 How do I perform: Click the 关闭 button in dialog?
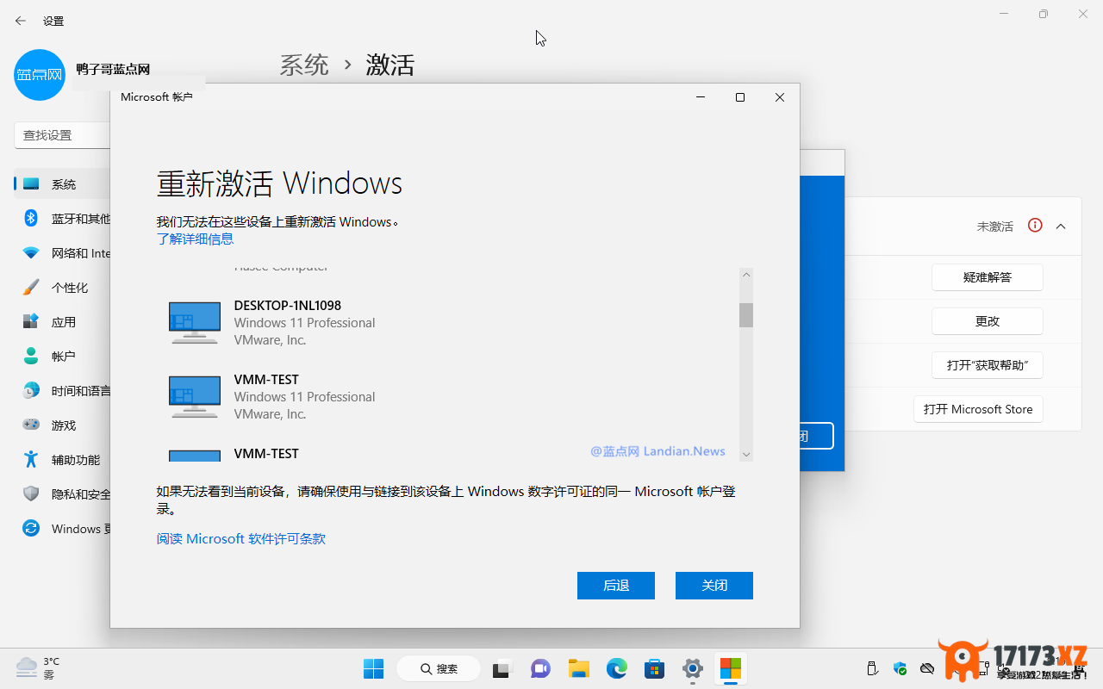point(714,586)
